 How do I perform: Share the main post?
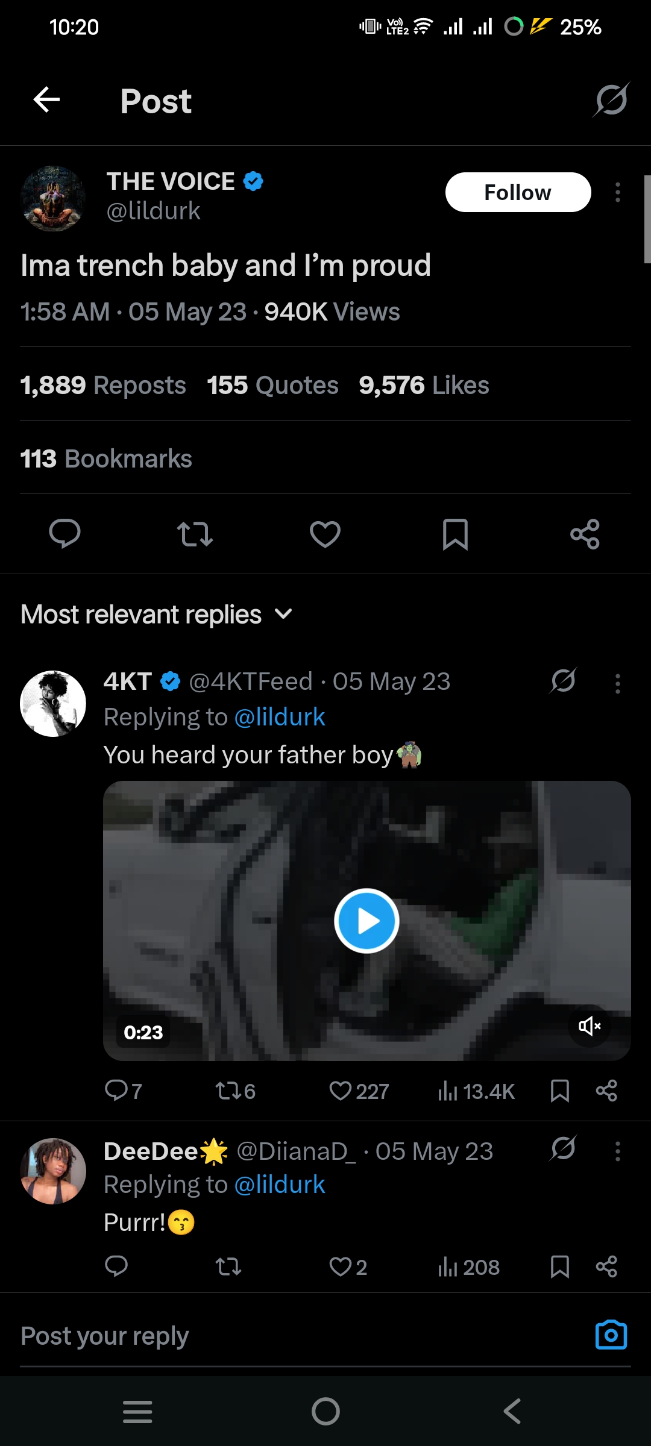pyautogui.click(x=585, y=534)
